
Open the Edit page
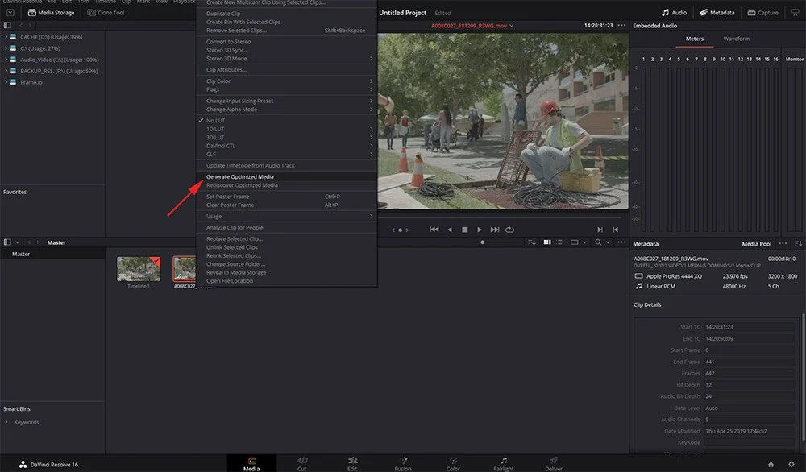[352, 462]
